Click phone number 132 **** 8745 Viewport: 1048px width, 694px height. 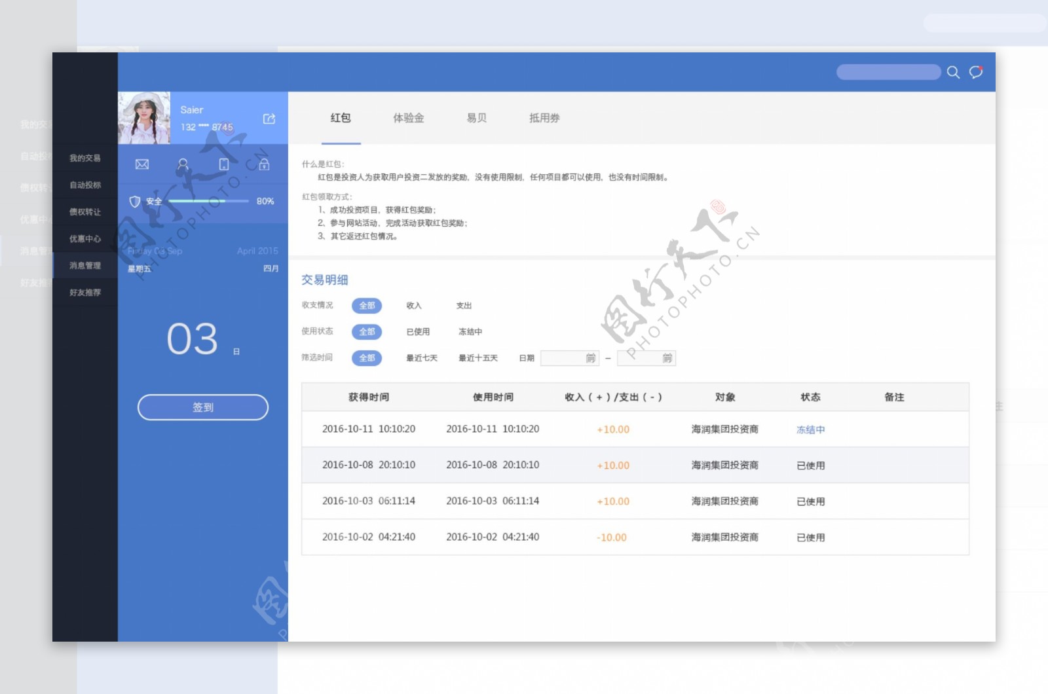click(207, 127)
